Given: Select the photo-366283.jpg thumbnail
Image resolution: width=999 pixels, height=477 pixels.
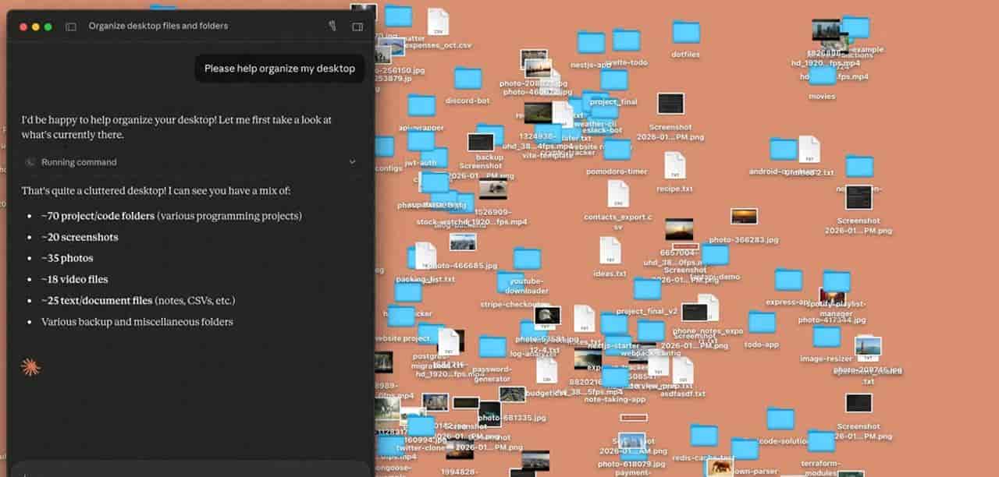Looking at the screenshot, I should pyautogui.click(x=744, y=217).
